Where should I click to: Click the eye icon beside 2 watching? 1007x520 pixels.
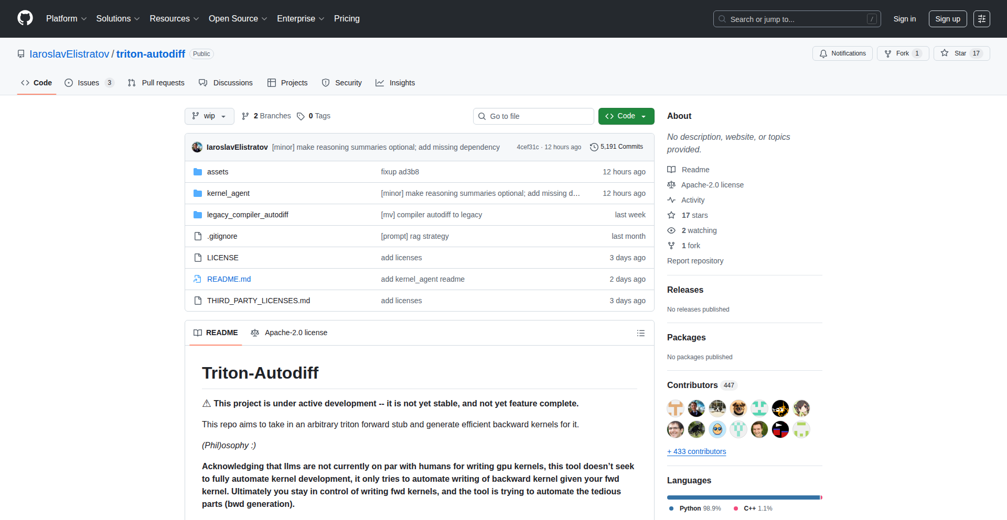(671, 230)
